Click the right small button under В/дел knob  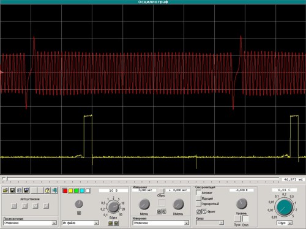tap(116, 223)
